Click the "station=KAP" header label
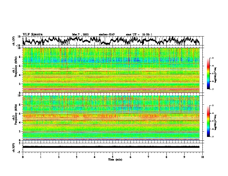 click(107, 35)
